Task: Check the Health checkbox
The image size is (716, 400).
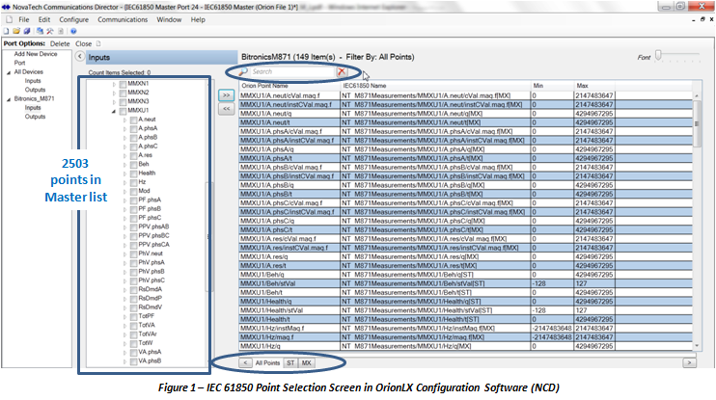Action: click(x=134, y=173)
